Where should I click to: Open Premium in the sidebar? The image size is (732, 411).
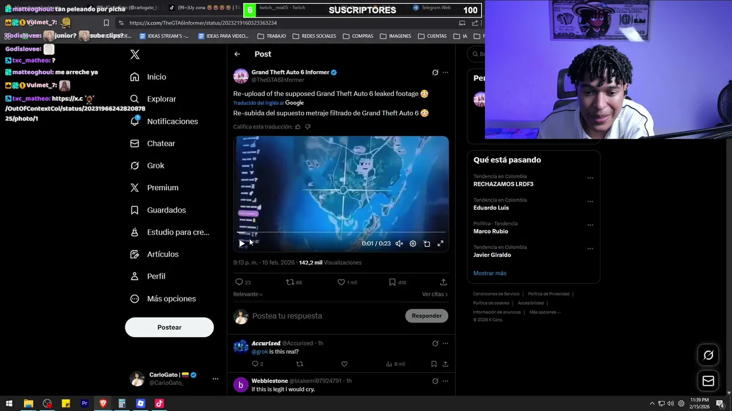coord(154,187)
